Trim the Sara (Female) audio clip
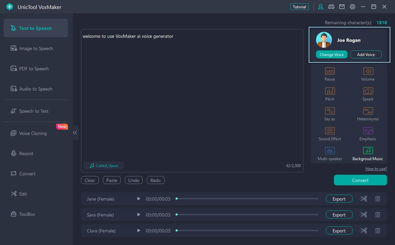This screenshot has height=245, width=395. click(x=363, y=215)
